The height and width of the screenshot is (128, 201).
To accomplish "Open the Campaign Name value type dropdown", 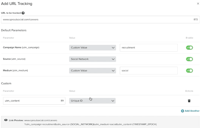I will point(92,48).
